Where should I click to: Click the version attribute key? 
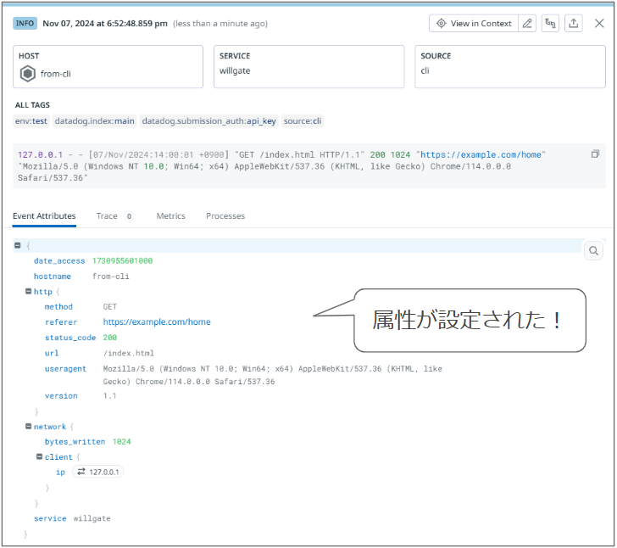61,396
